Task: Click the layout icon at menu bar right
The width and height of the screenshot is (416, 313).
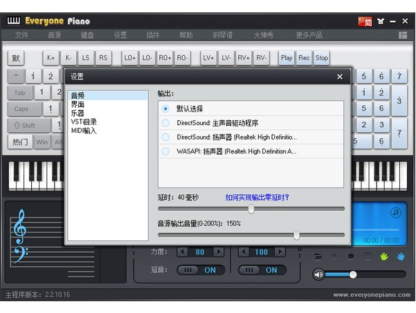Action: pos(403,35)
